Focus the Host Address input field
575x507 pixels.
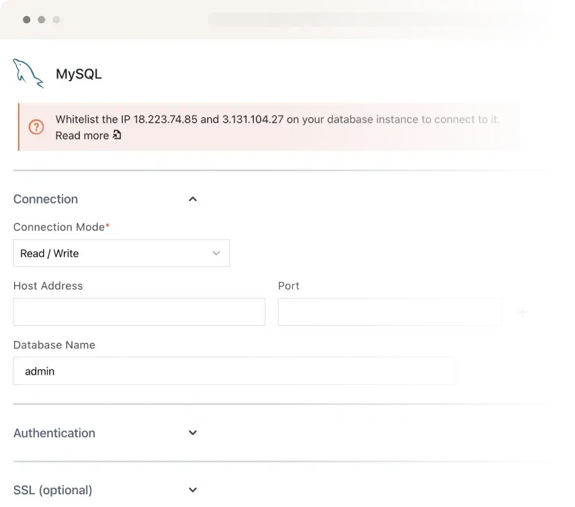point(139,312)
